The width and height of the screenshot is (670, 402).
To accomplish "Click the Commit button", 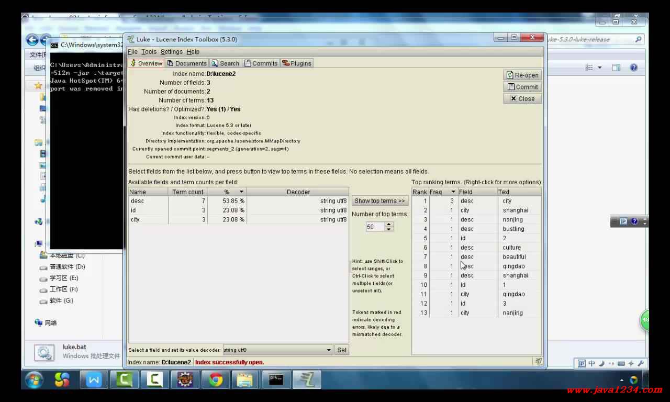I will pyautogui.click(x=522, y=87).
